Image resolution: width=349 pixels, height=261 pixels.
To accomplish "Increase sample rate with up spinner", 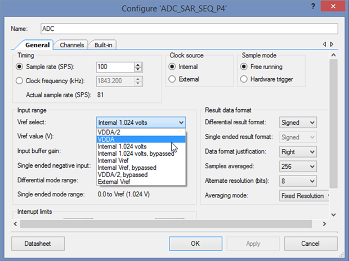I will tap(138, 64).
